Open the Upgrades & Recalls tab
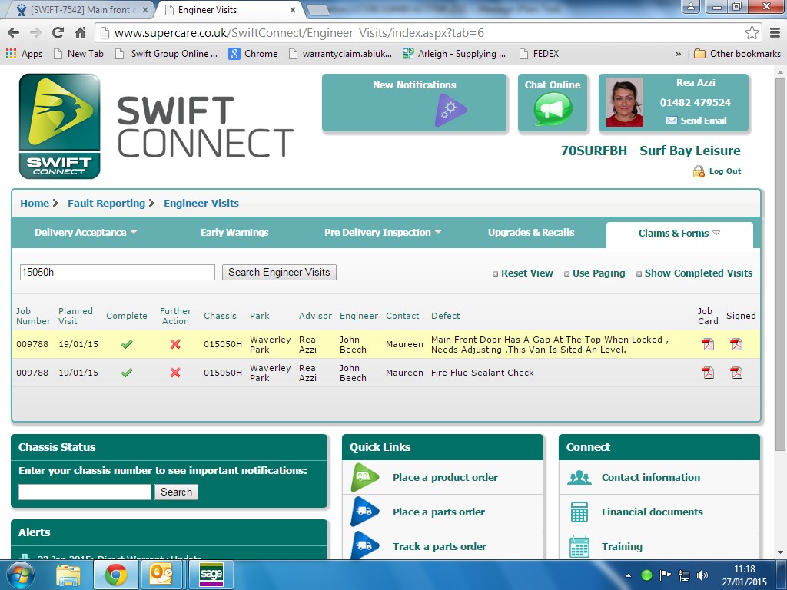Image resolution: width=787 pixels, height=590 pixels. (x=531, y=232)
